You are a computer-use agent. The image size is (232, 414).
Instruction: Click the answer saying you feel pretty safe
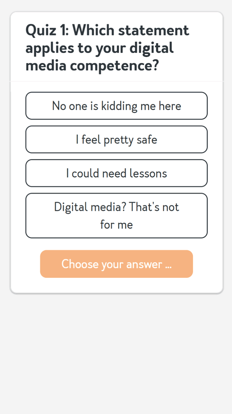(116, 139)
